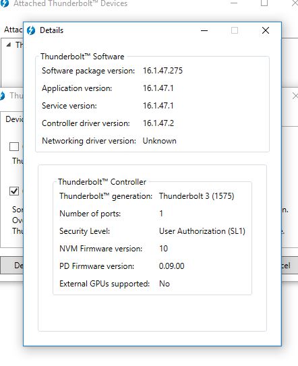Maximize the Attached Thunderbolt Devices window
The width and height of the screenshot is (298, 366).
pyautogui.click(x=264, y=3)
